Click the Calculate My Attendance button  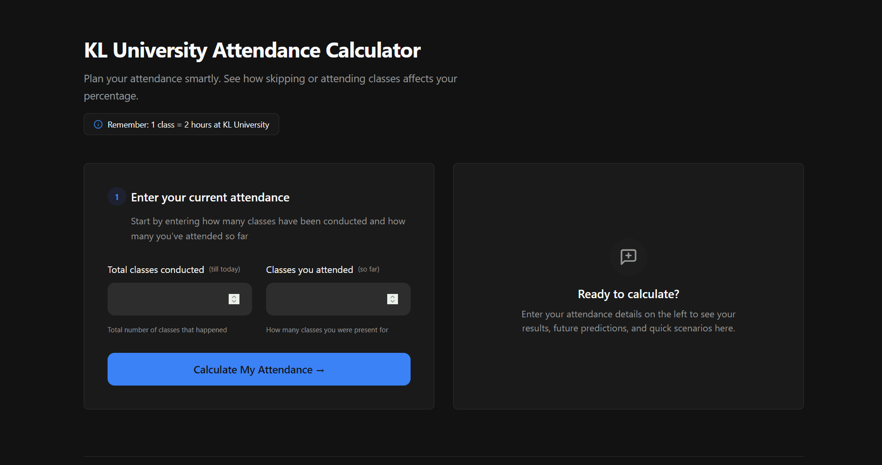(259, 369)
